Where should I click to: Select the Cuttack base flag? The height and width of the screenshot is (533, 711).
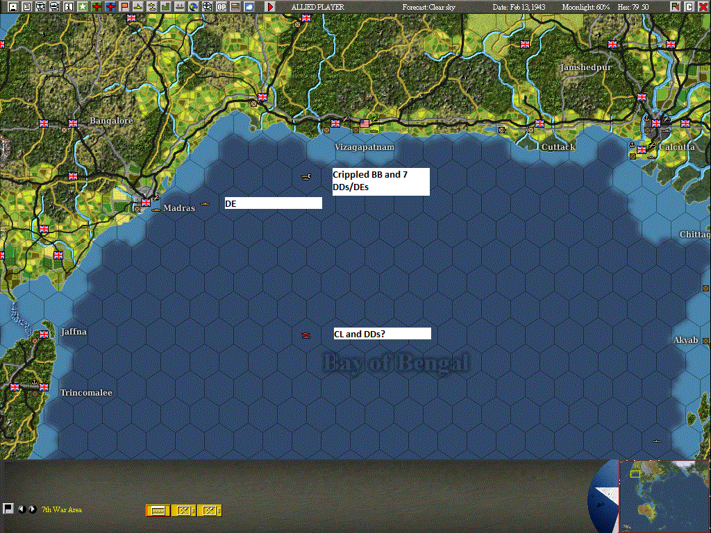point(539,124)
